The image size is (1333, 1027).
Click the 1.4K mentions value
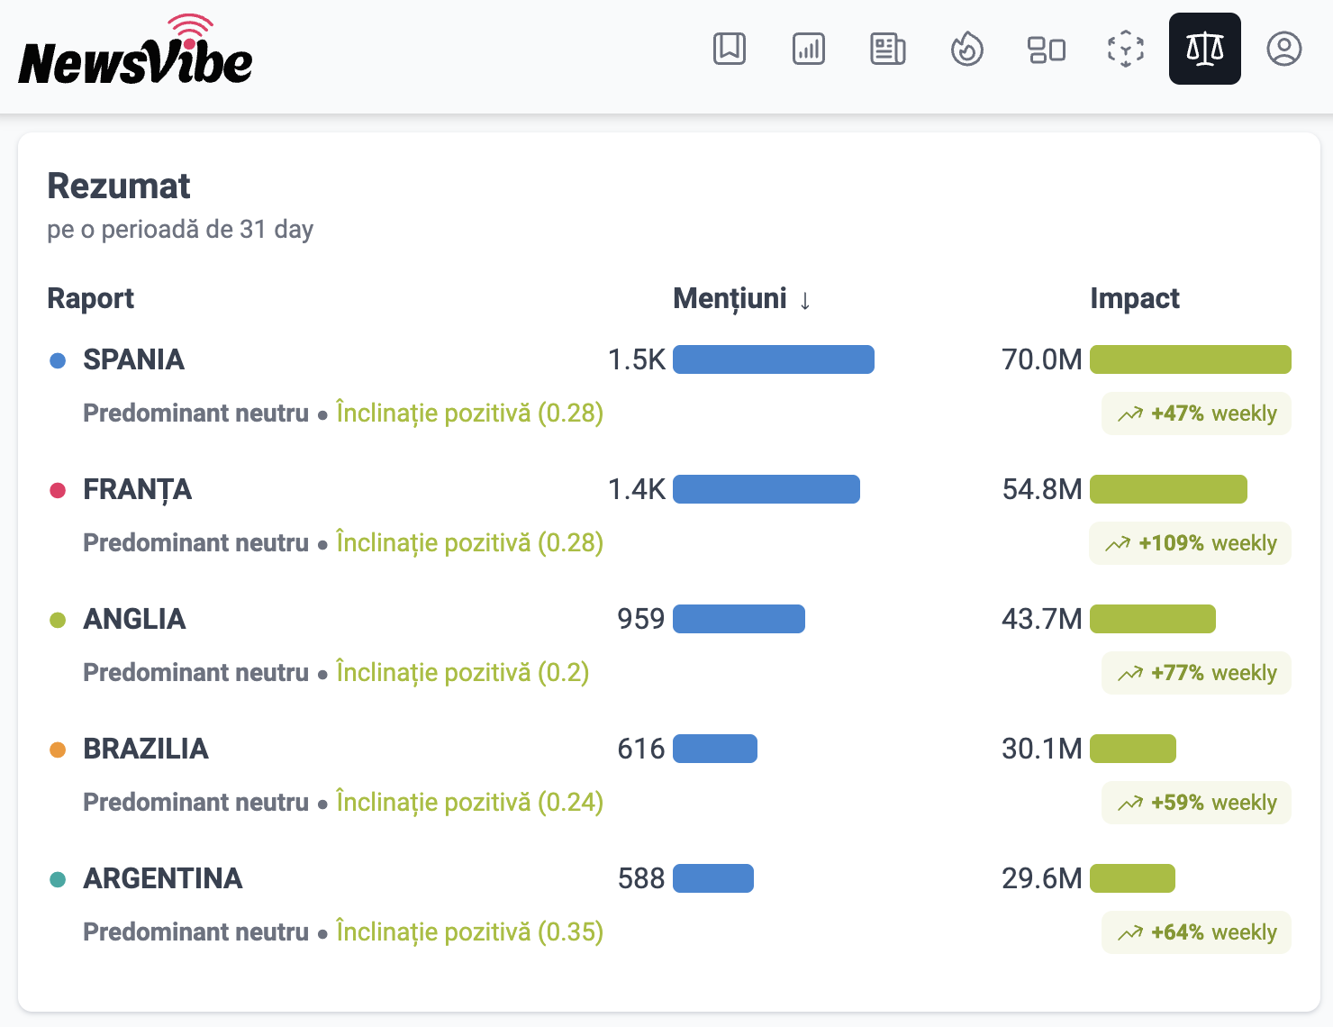click(x=637, y=489)
